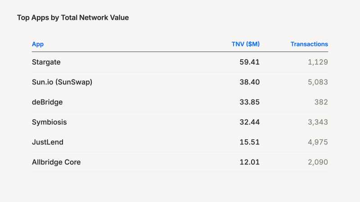Open the JustLend app entry
This screenshot has height=202, width=360.
pyautogui.click(x=48, y=142)
